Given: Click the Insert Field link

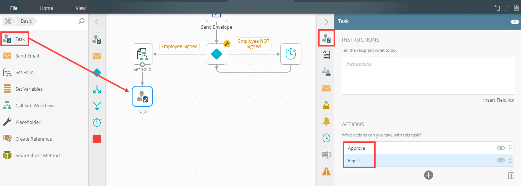Looking at the screenshot, I should (x=498, y=100).
